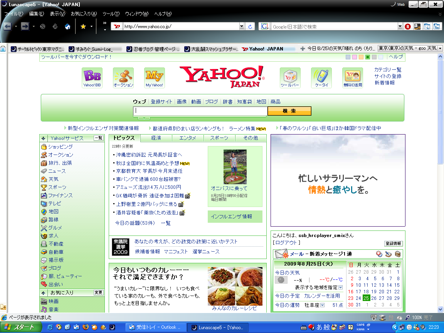This screenshot has height=333, width=444.
Task: Click the page scrollbar down arrow
Action: click(440, 309)
